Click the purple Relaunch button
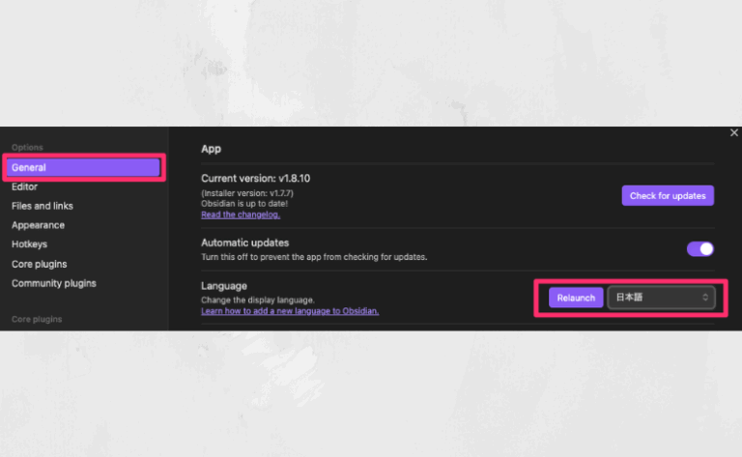The width and height of the screenshot is (742, 457). tap(576, 298)
